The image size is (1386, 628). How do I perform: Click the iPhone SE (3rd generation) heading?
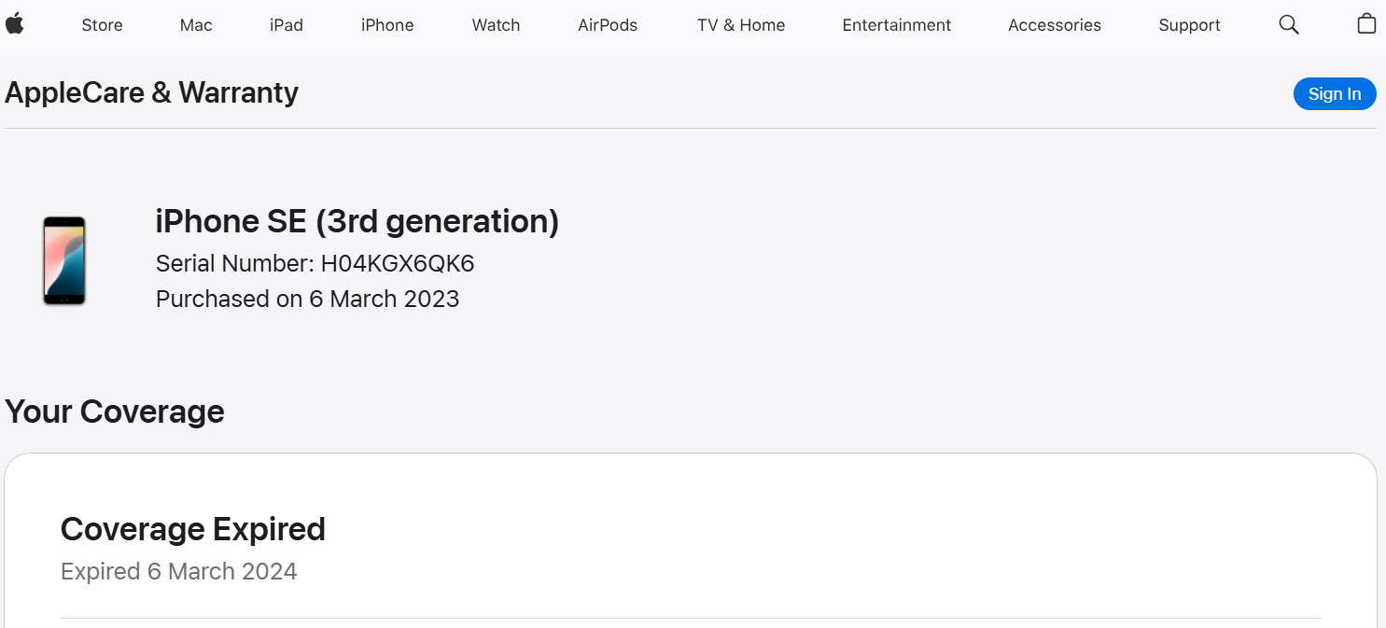point(357,221)
